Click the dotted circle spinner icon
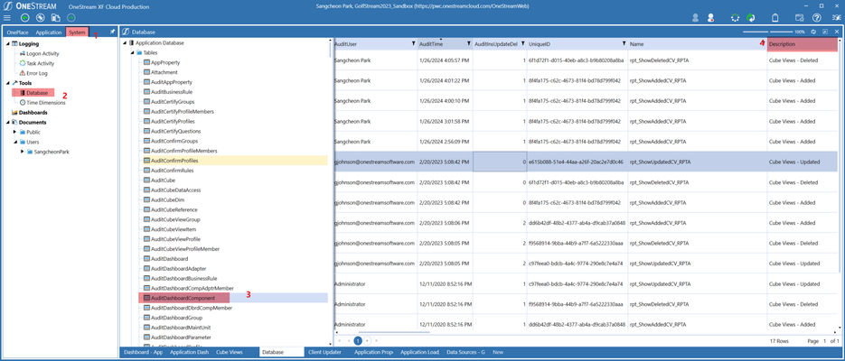Image resolution: width=845 pixels, height=361 pixels. click(x=735, y=18)
